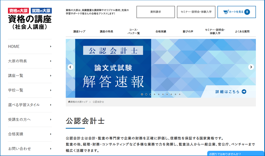This screenshot has width=265, height=156.
Task: Click 学校一覧 sidebar menu text
Action: click(x=16, y=90)
